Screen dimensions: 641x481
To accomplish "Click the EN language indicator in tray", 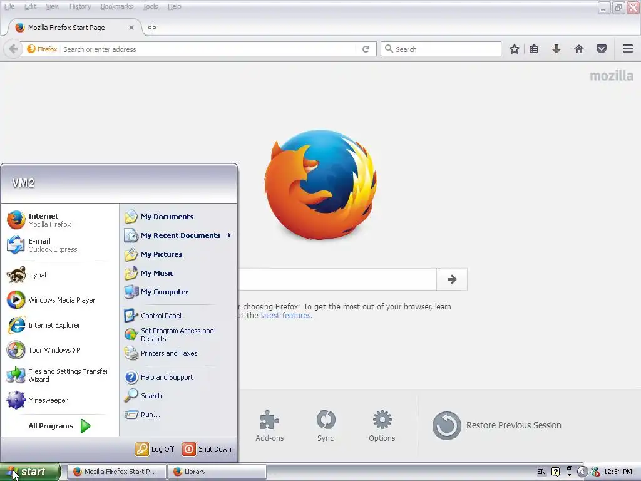I will 541,472.
